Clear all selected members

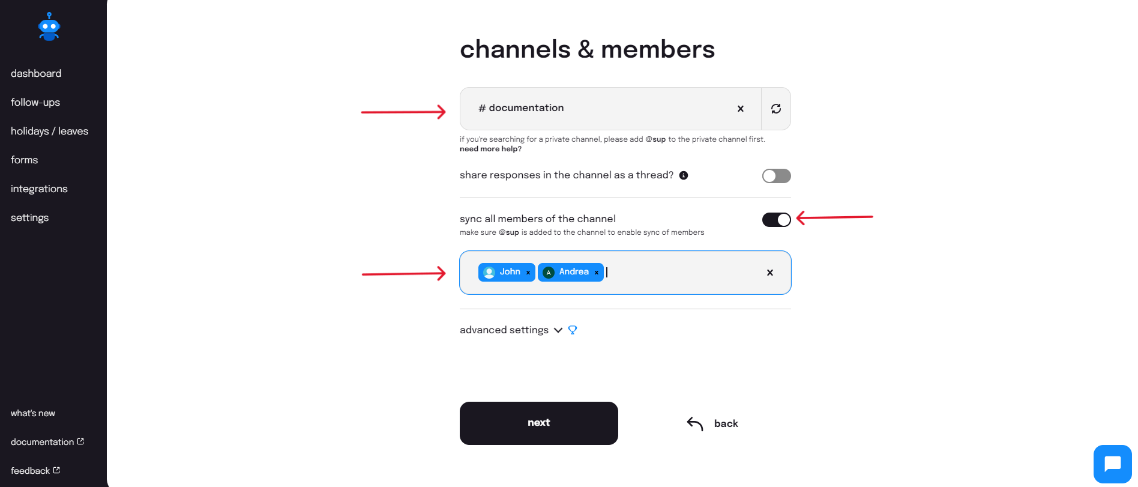[x=770, y=273]
